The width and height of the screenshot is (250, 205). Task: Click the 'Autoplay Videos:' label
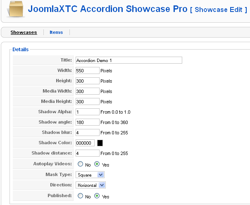pyautogui.click(x=52, y=164)
